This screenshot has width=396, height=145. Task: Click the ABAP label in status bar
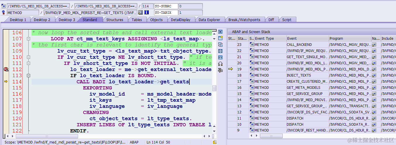coord(134,142)
